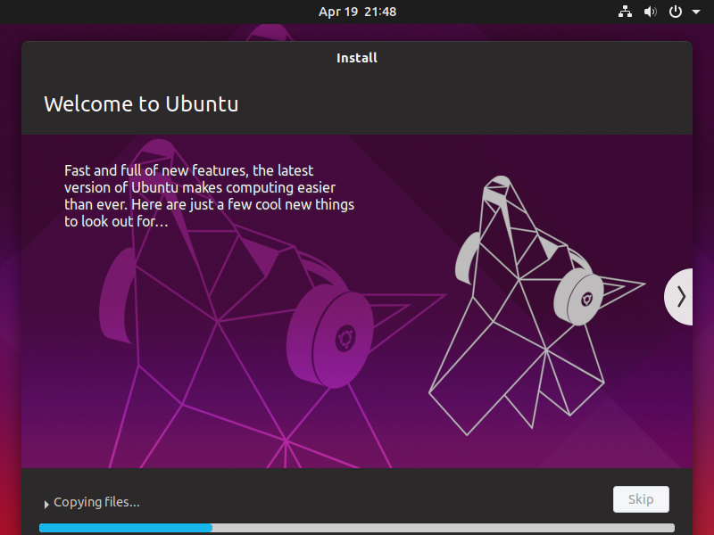
Task: Open the network status icon
Action: tap(625, 12)
